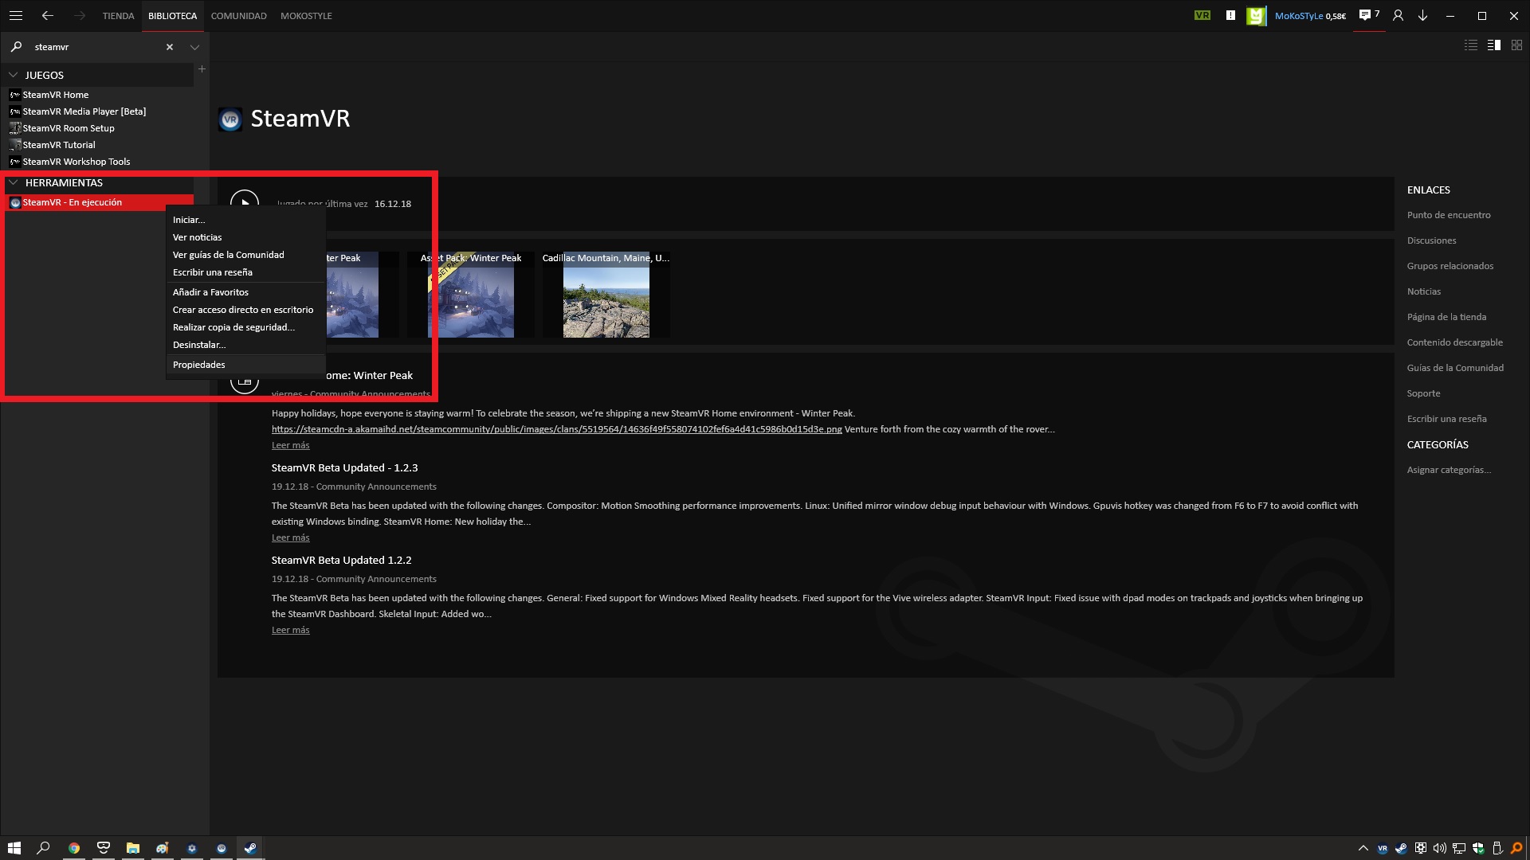Choose Desinstalar... from the context menu
The image size is (1530, 860).
(x=199, y=345)
